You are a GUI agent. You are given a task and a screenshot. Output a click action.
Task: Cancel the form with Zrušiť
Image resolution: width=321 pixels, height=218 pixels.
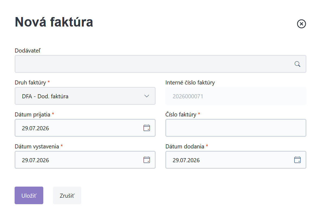(x=67, y=196)
